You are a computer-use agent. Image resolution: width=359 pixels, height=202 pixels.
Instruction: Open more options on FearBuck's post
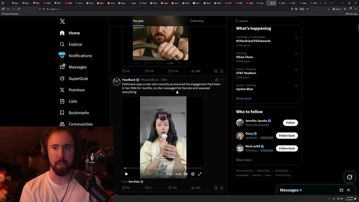tap(222, 80)
